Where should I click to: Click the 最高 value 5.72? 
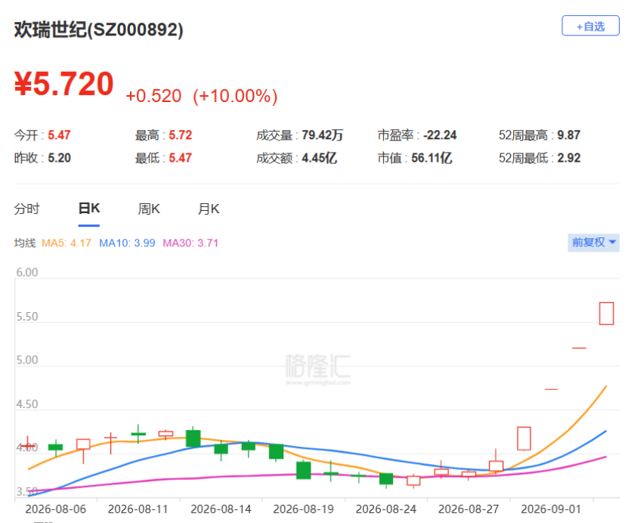tap(180, 135)
